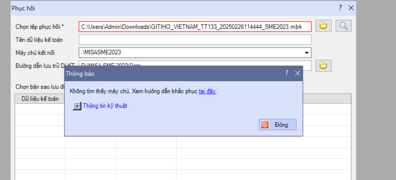Viewport: 396px width, 180px height.
Task: Click the Máy chủ kết nối label
Action: 35,53
